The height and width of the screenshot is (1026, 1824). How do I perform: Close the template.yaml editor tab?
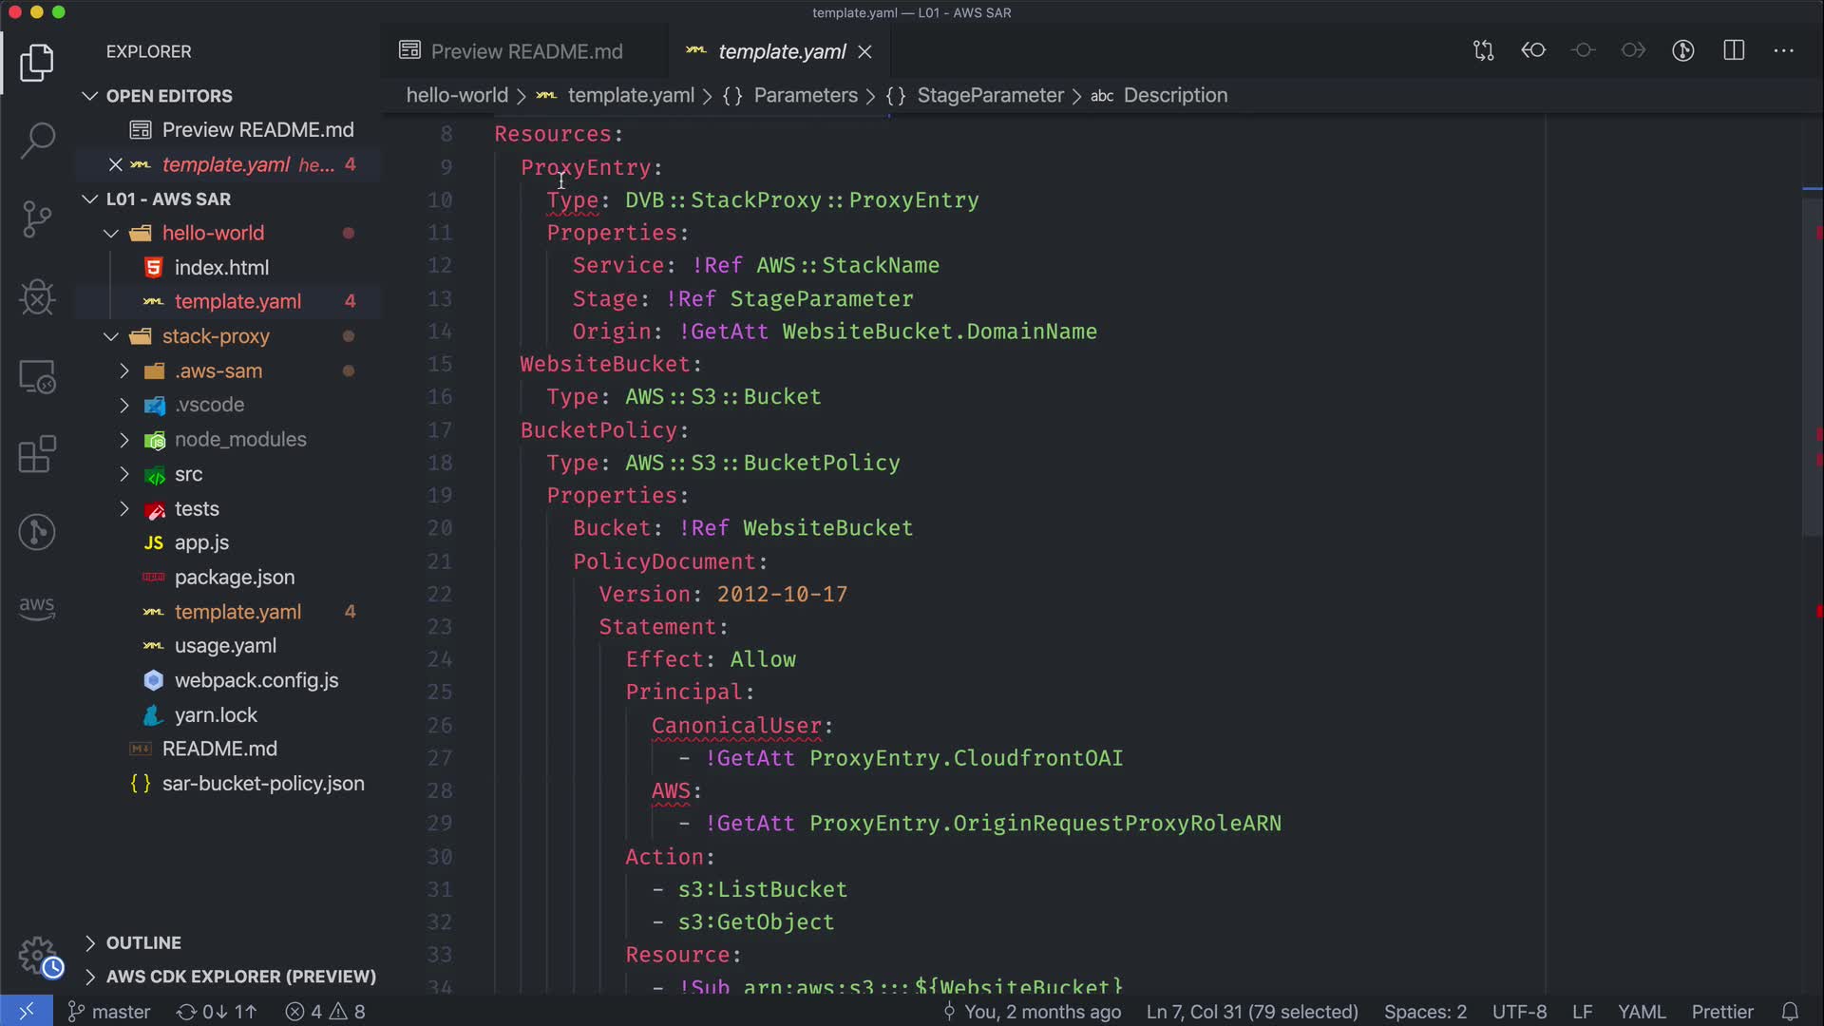click(x=864, y=52)
